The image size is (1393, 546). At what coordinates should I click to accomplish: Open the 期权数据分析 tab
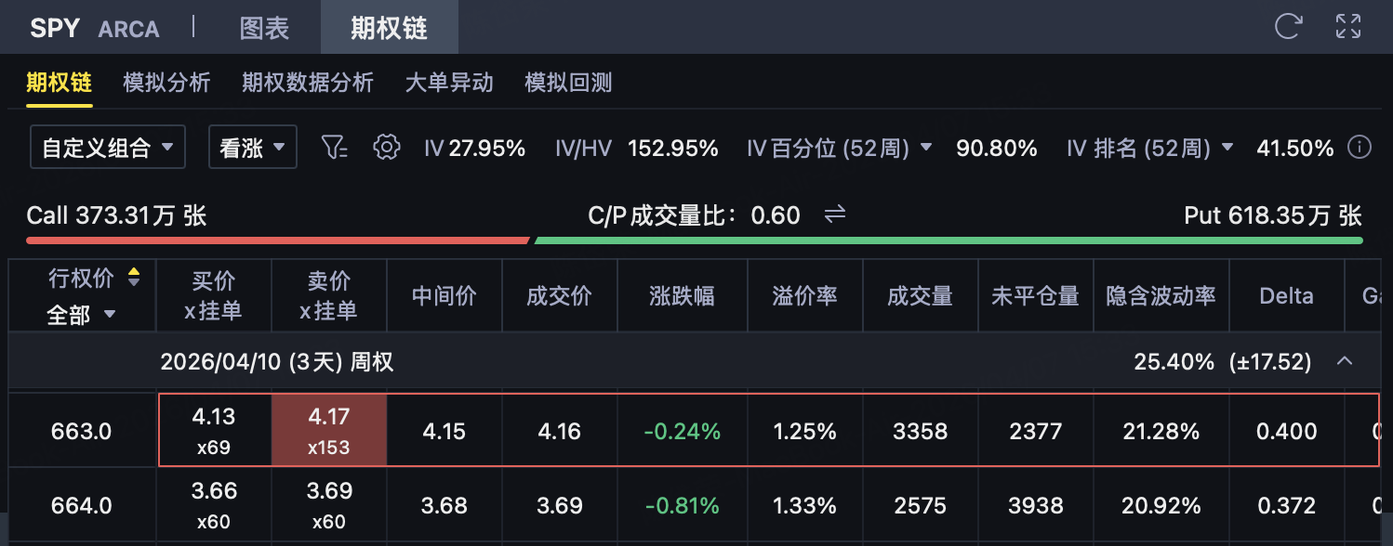click(x=308, y=83)
